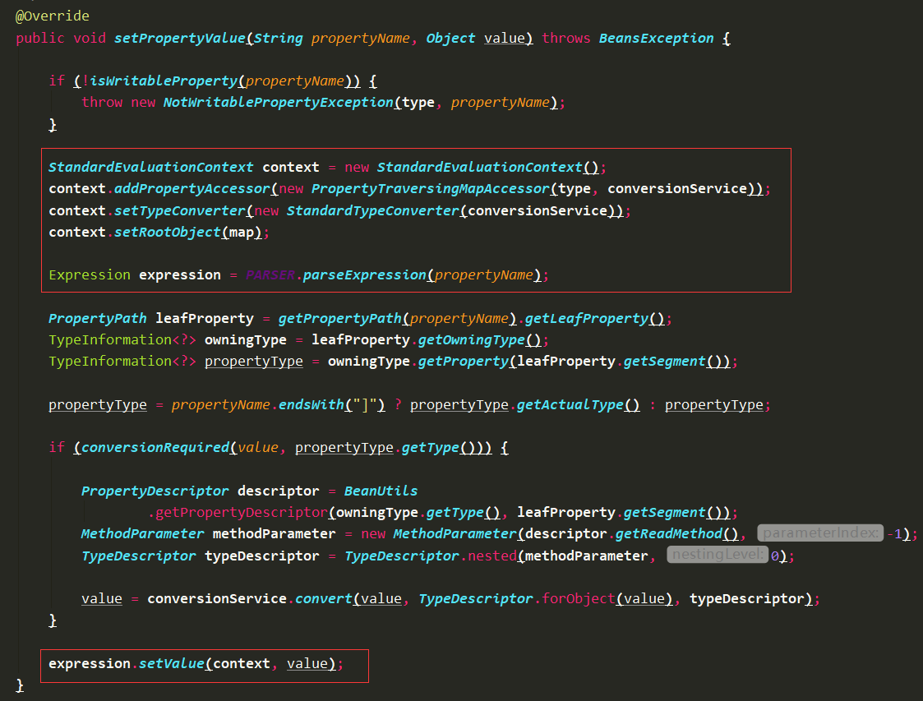Click the 'MethodParameter' declared type name
The image size is (923, 701).
pyautogui.click(x=142, y=534)
